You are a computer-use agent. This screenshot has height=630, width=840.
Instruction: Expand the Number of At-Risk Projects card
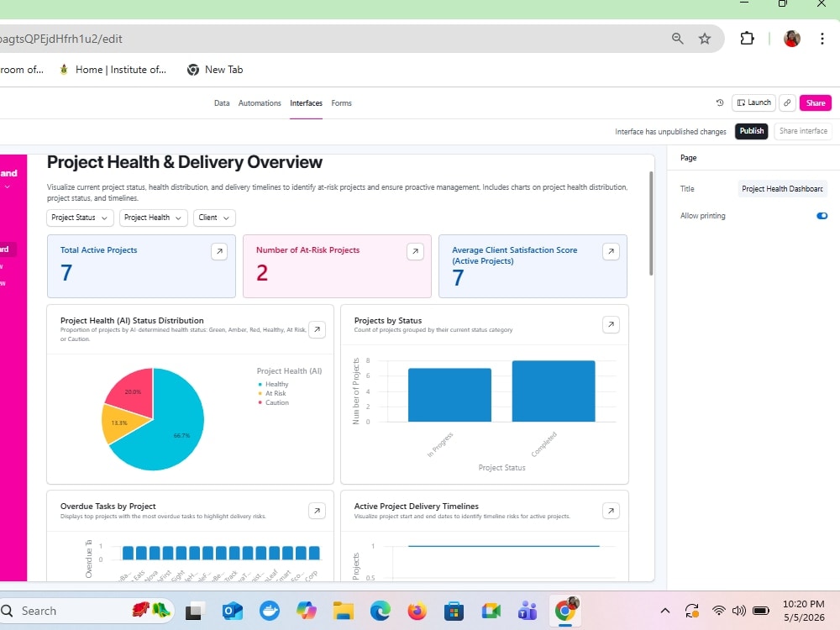pyautogui.click(x=415, y=251)
